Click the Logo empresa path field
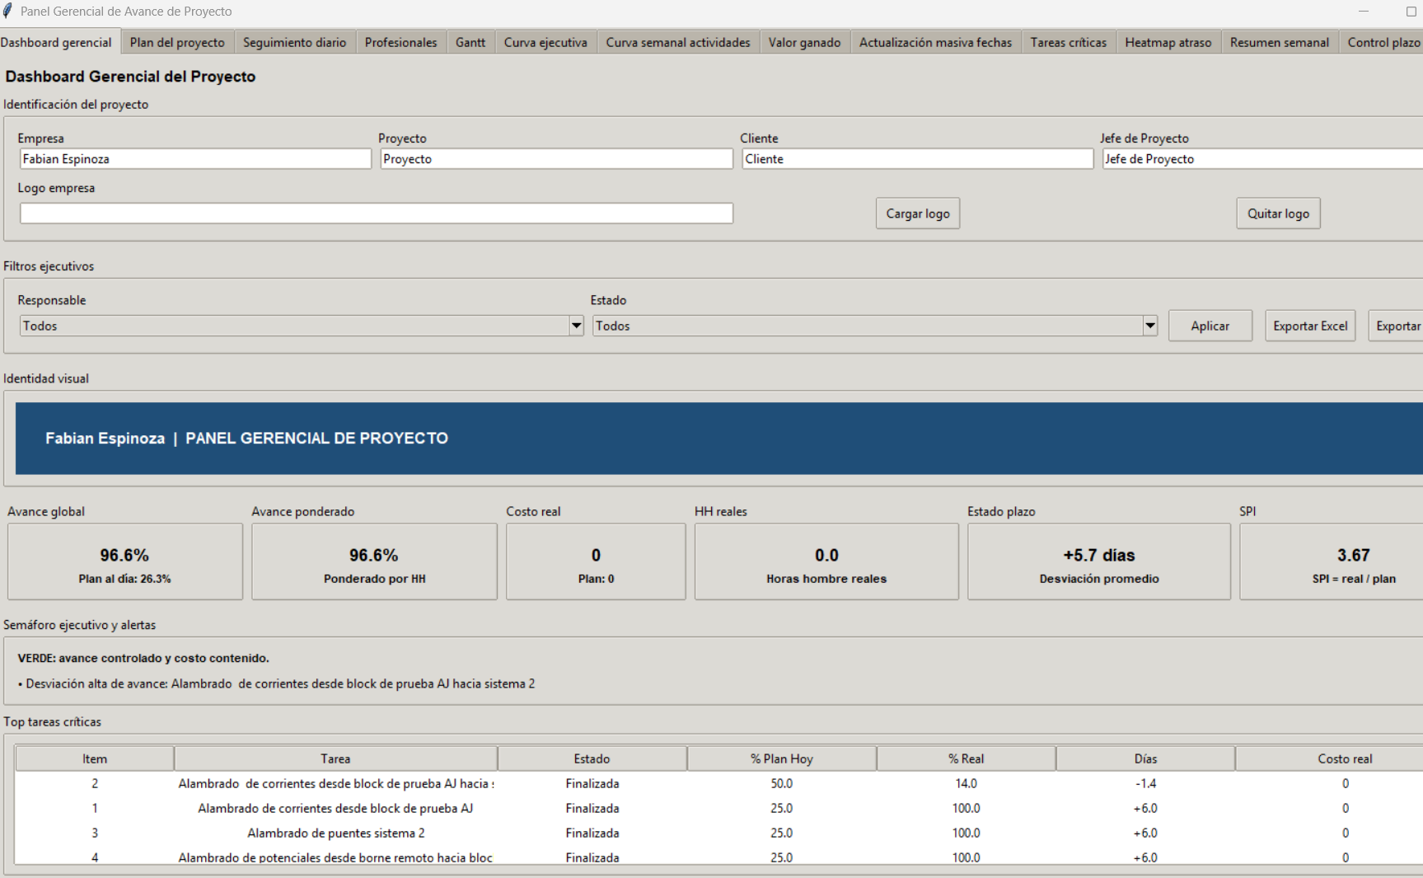Image resolution: width=1423 pixels, height=878 pixels. click(377, 214)
